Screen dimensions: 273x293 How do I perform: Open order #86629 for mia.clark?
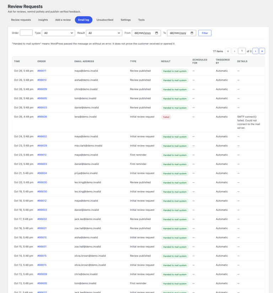click(42, 146)
